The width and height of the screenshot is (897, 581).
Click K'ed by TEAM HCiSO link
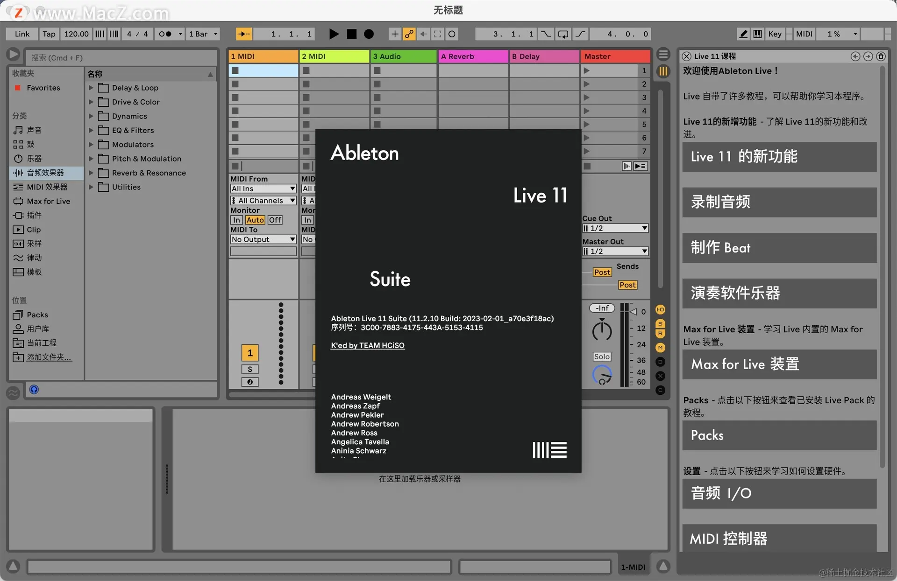coord(368,345)
